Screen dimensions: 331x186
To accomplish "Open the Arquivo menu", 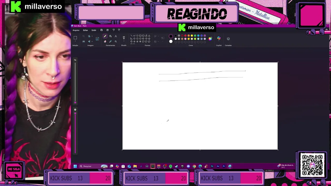I will 76,30.
